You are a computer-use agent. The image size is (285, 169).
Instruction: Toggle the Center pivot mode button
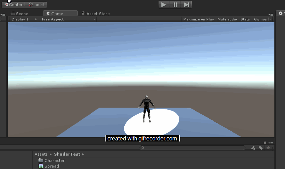(x=13, y=5)
